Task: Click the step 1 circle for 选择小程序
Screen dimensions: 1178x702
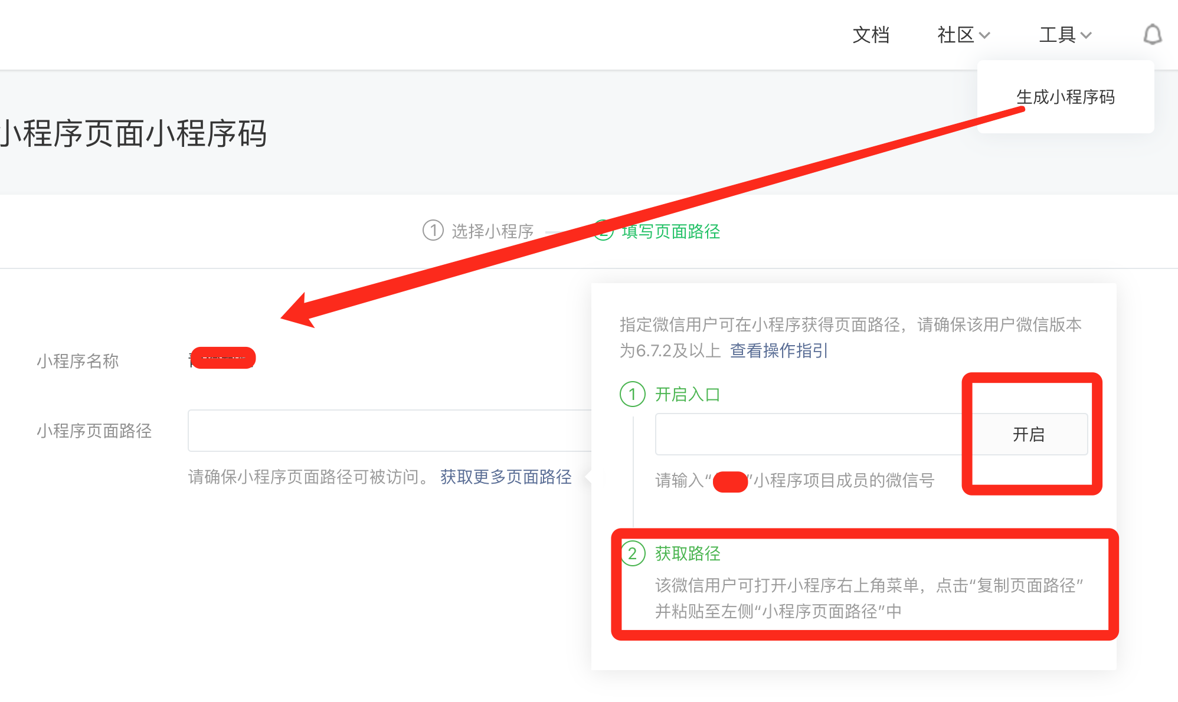Action: coord(433,231)
